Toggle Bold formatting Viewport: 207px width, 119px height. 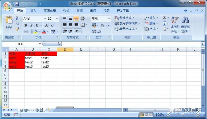[26, 25]
